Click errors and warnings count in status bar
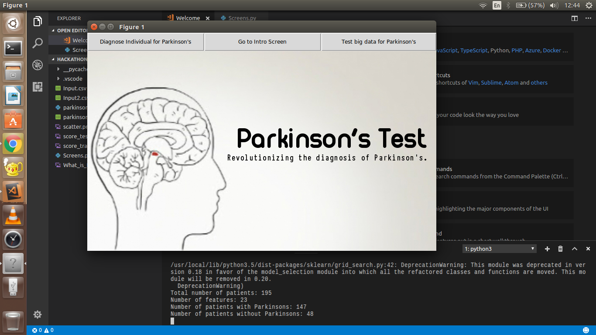 click(43, 330)
